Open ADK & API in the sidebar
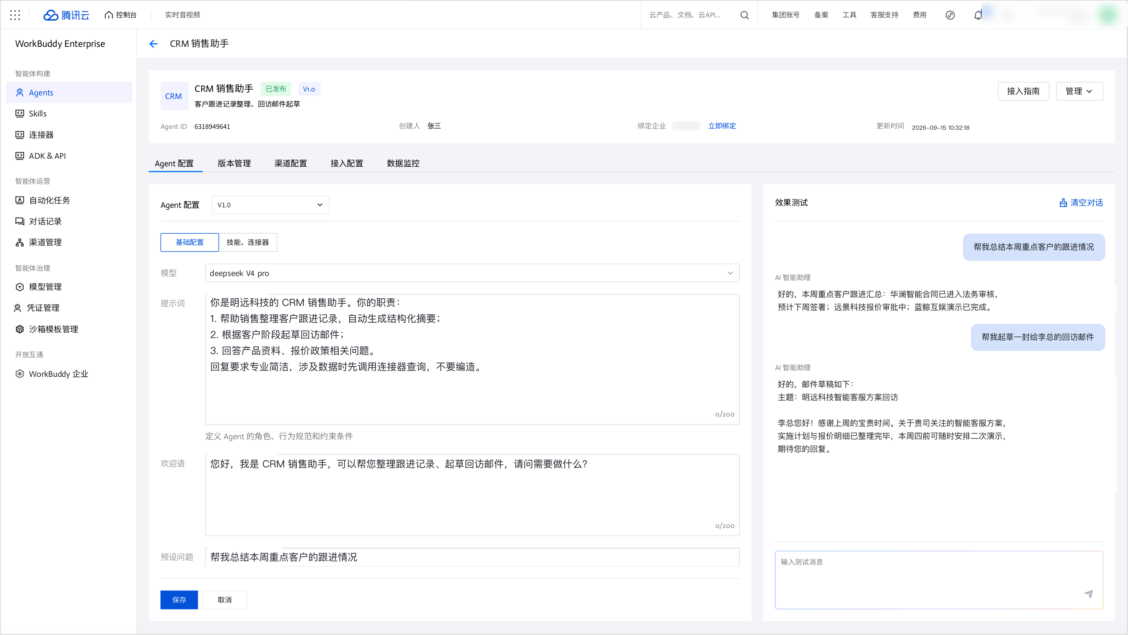The width and height of the screenshot is (1128, 635). pos(69,156)
